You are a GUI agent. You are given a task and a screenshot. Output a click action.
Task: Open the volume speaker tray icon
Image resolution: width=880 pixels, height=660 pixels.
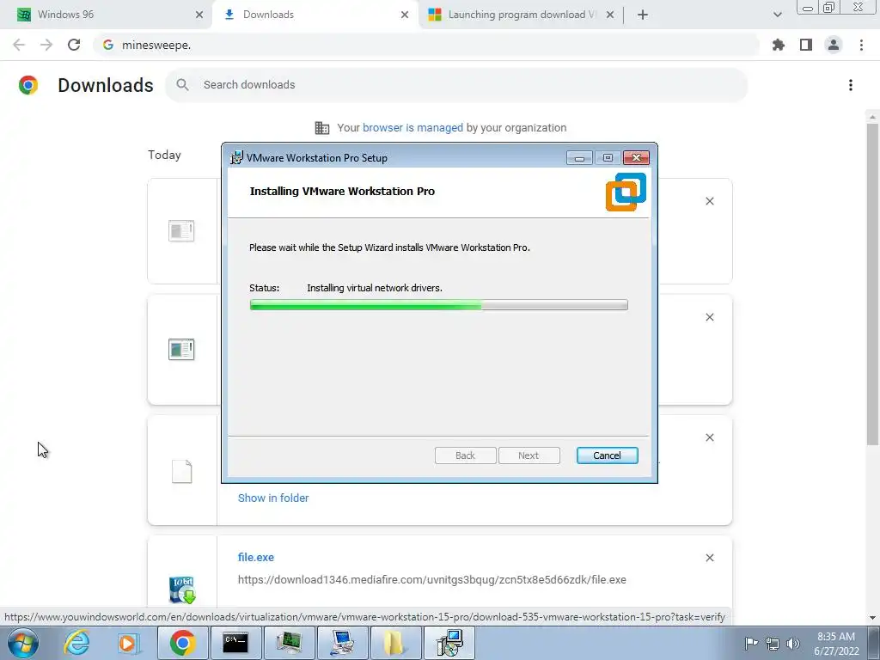[x=793, y=644]
